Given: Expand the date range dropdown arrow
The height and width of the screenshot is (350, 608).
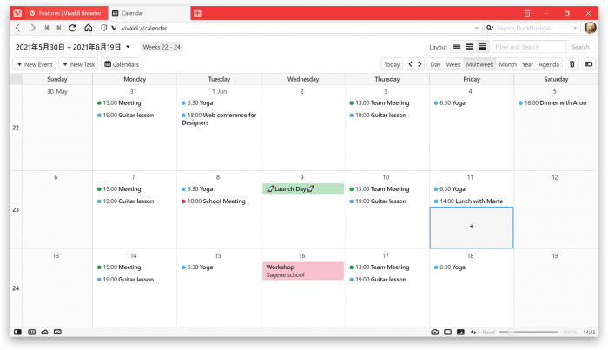Looking at the screenshot, I should [x=128, y=47].
